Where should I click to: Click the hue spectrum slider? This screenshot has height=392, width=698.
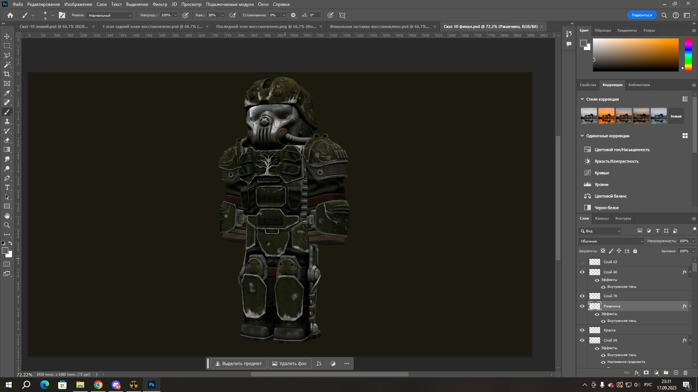click(688, 55)
